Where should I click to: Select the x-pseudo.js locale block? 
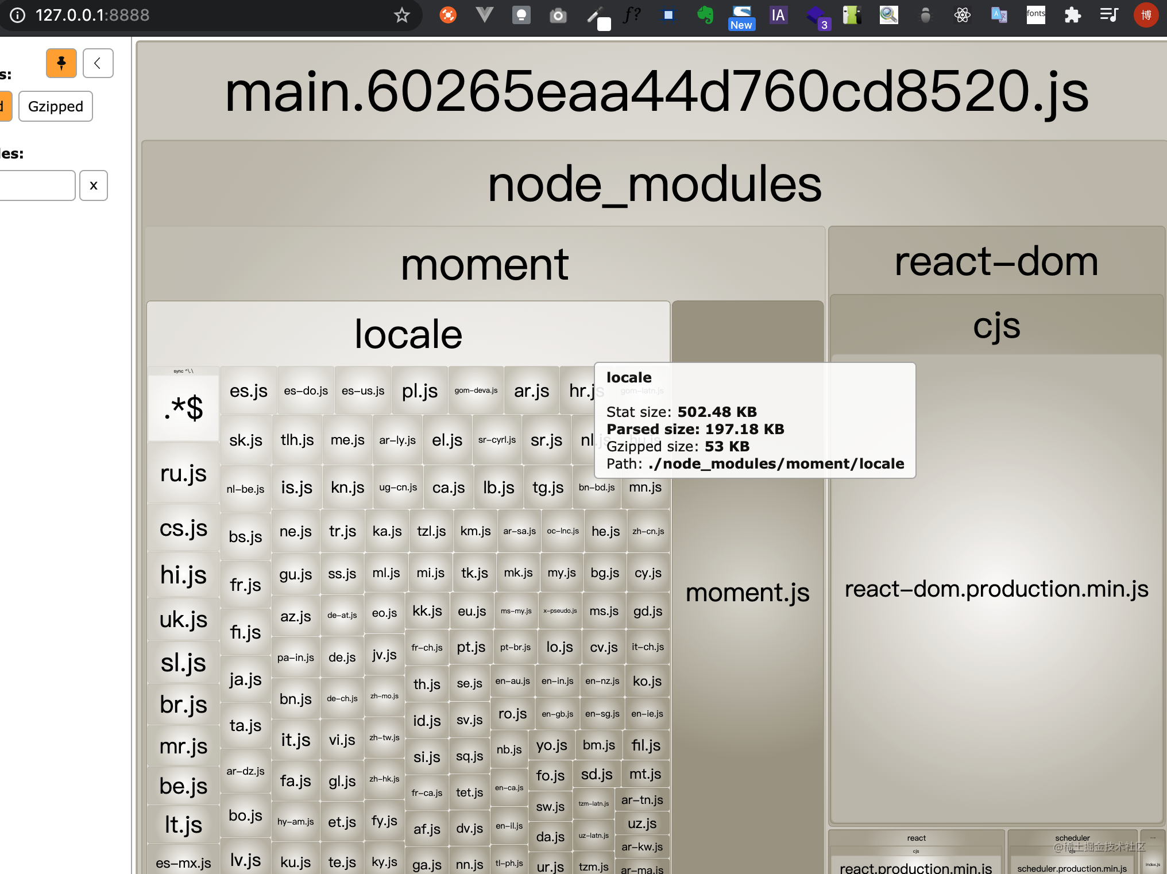[560, 611]
